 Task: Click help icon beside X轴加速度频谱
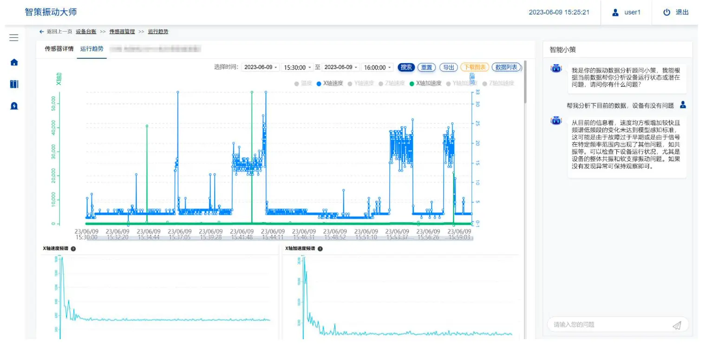(x=320, y=249)
